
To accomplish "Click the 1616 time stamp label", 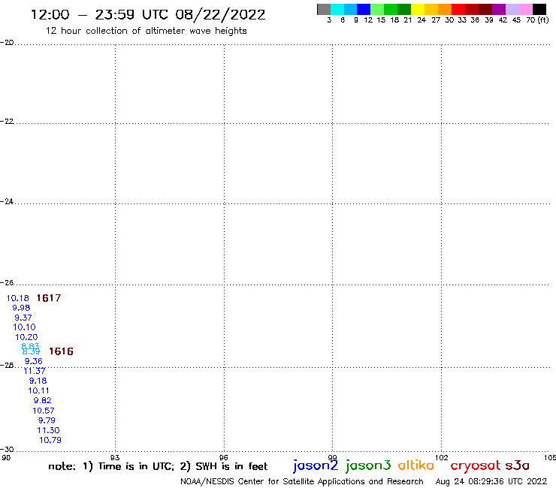I will 61,351.
